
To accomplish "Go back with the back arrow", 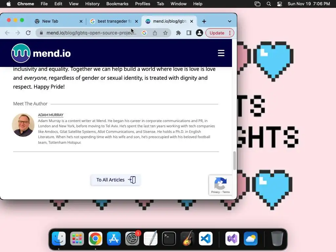I will [7, 33].
